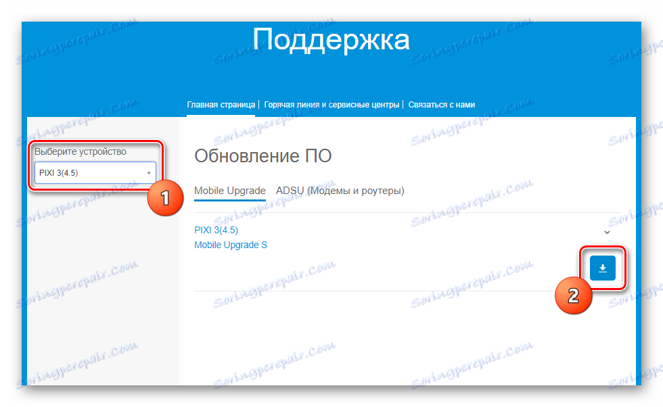The width and height of the screenshot is (663, 407).
Task: Open the 'Выберите устройство' device dropdown
Action: click(x=94, y=172)
